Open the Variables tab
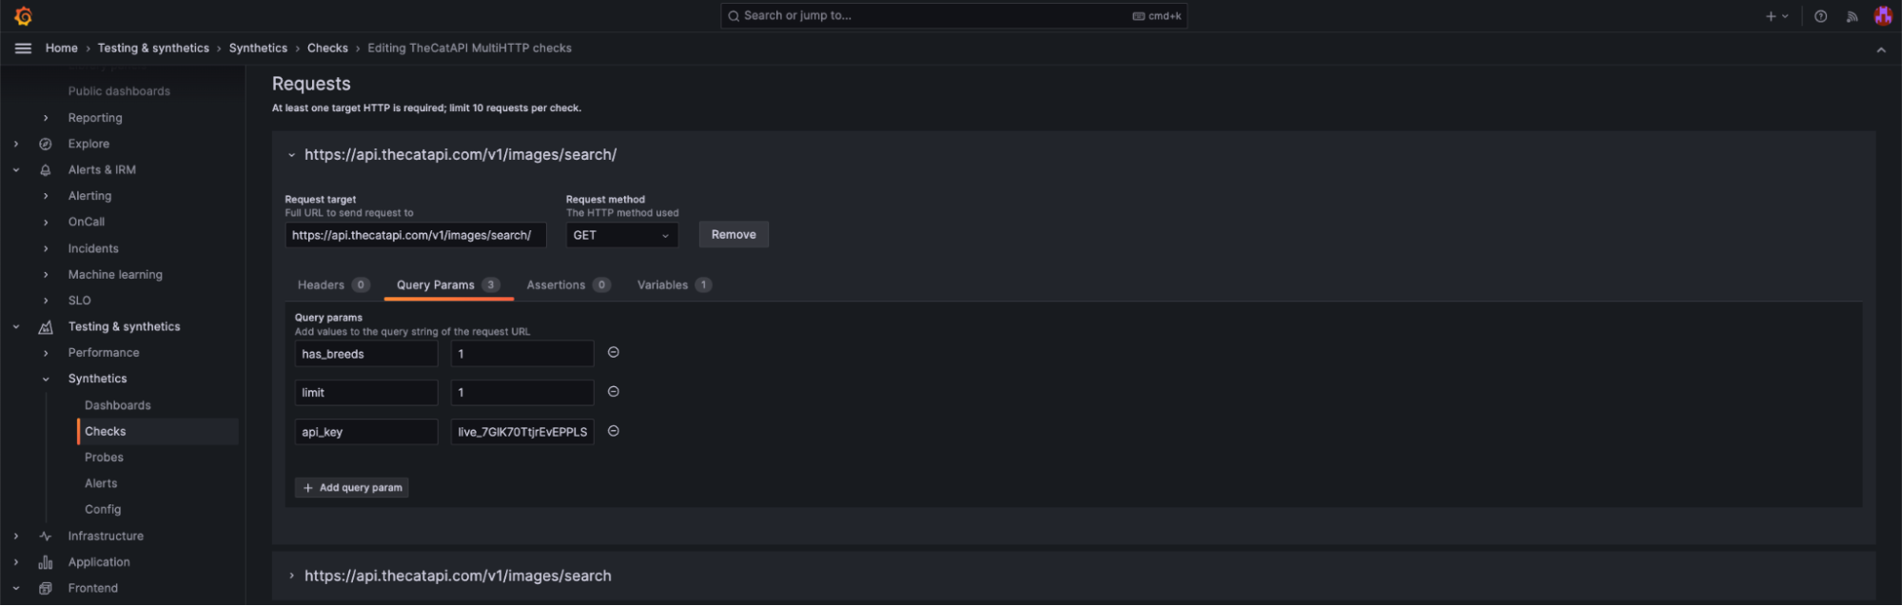Image resolution: width=1902 pixels, height=606 pixels. tap(674, 285)
